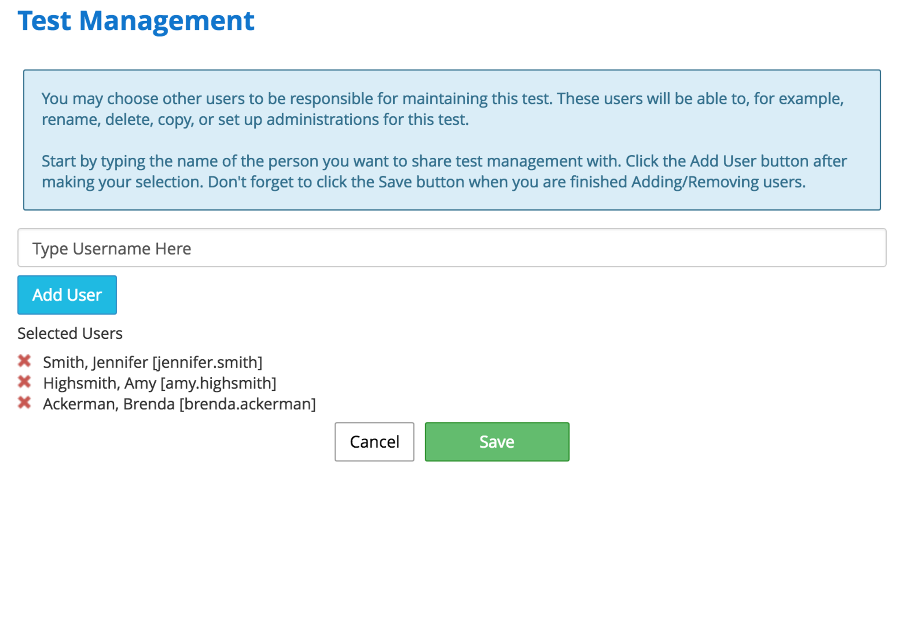903x642 pixels.
Task: Save the selected users list
Action: 496,442
